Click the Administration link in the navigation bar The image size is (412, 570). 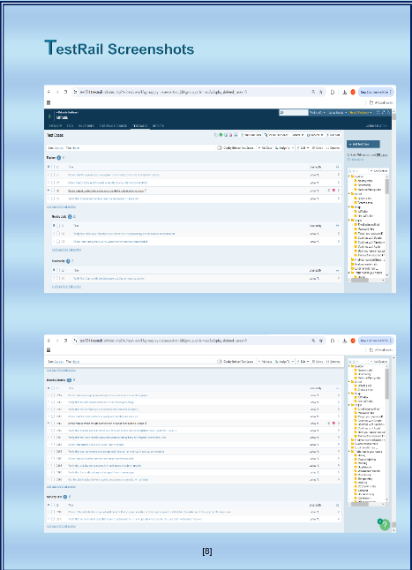pos(377,126)
